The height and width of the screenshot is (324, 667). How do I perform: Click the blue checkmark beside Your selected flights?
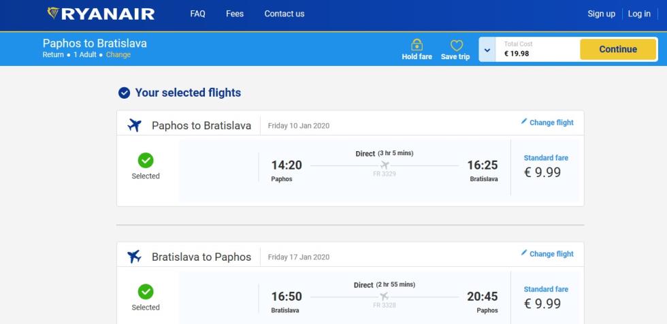(124, 93)
